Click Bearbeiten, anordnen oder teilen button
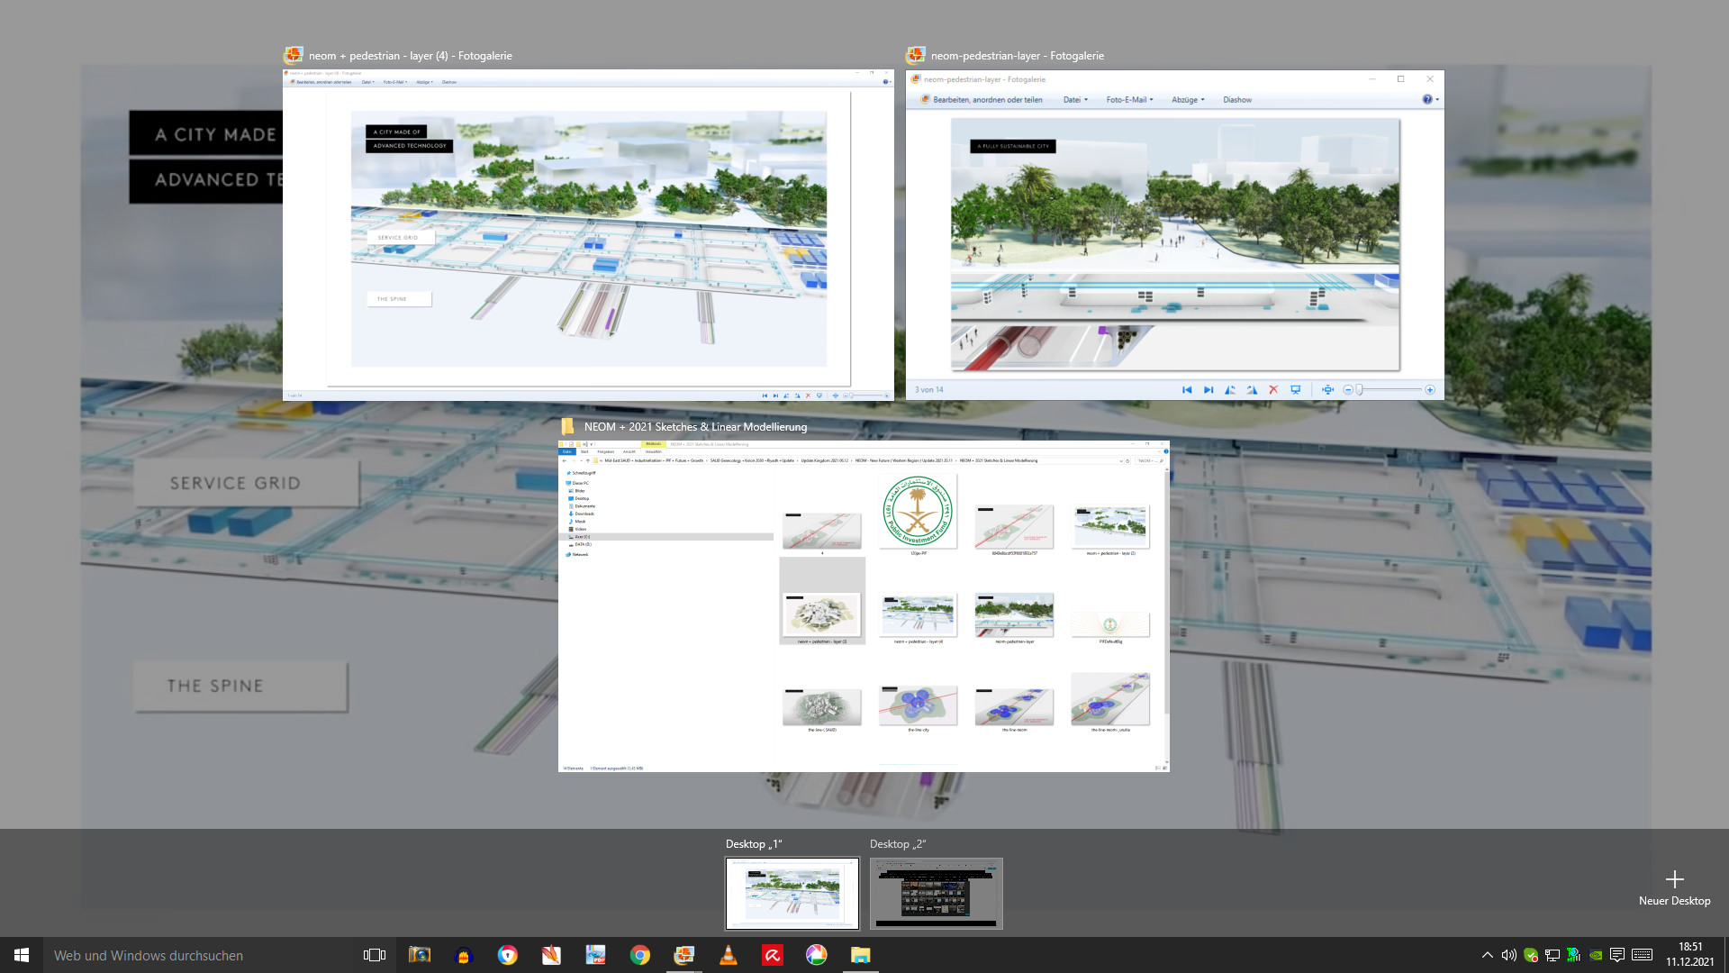Screen dimensions: 1729x973 click(x=982, y=100)
